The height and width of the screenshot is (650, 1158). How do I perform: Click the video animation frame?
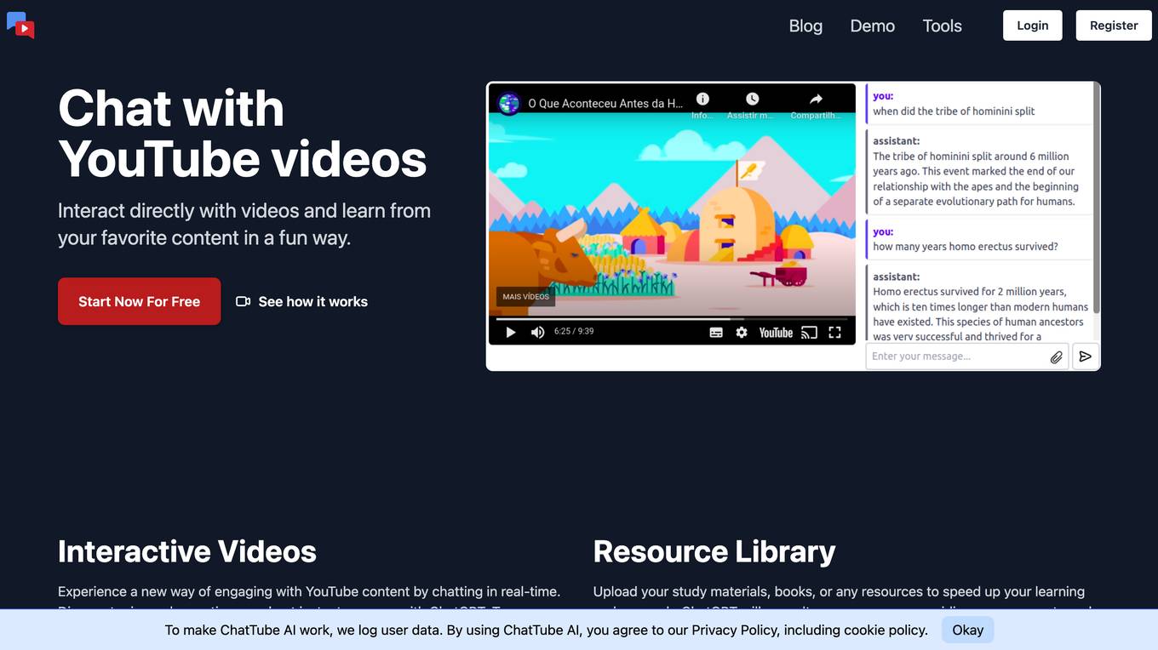672,214
